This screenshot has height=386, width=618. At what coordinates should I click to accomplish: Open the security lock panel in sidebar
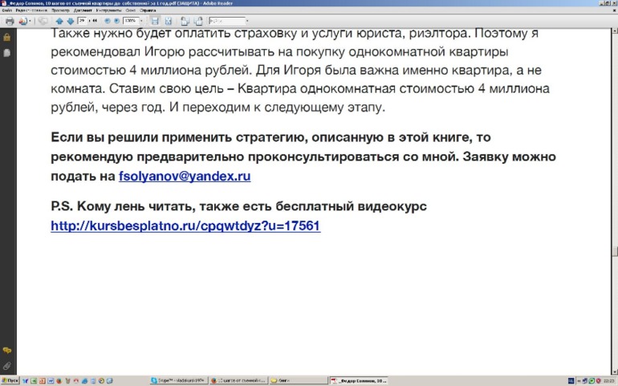coord(6,37)
